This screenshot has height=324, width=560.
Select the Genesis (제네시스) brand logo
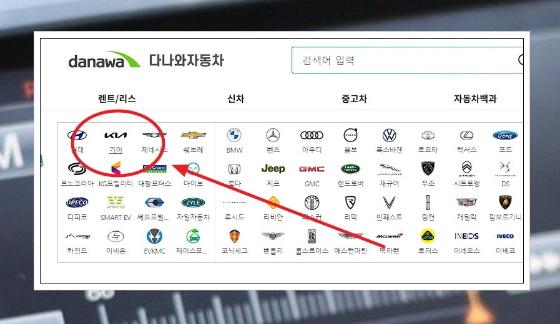click(154, 135)
